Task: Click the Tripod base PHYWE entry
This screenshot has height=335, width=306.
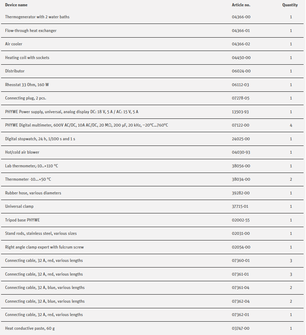Action: click(x=22, y=220)
